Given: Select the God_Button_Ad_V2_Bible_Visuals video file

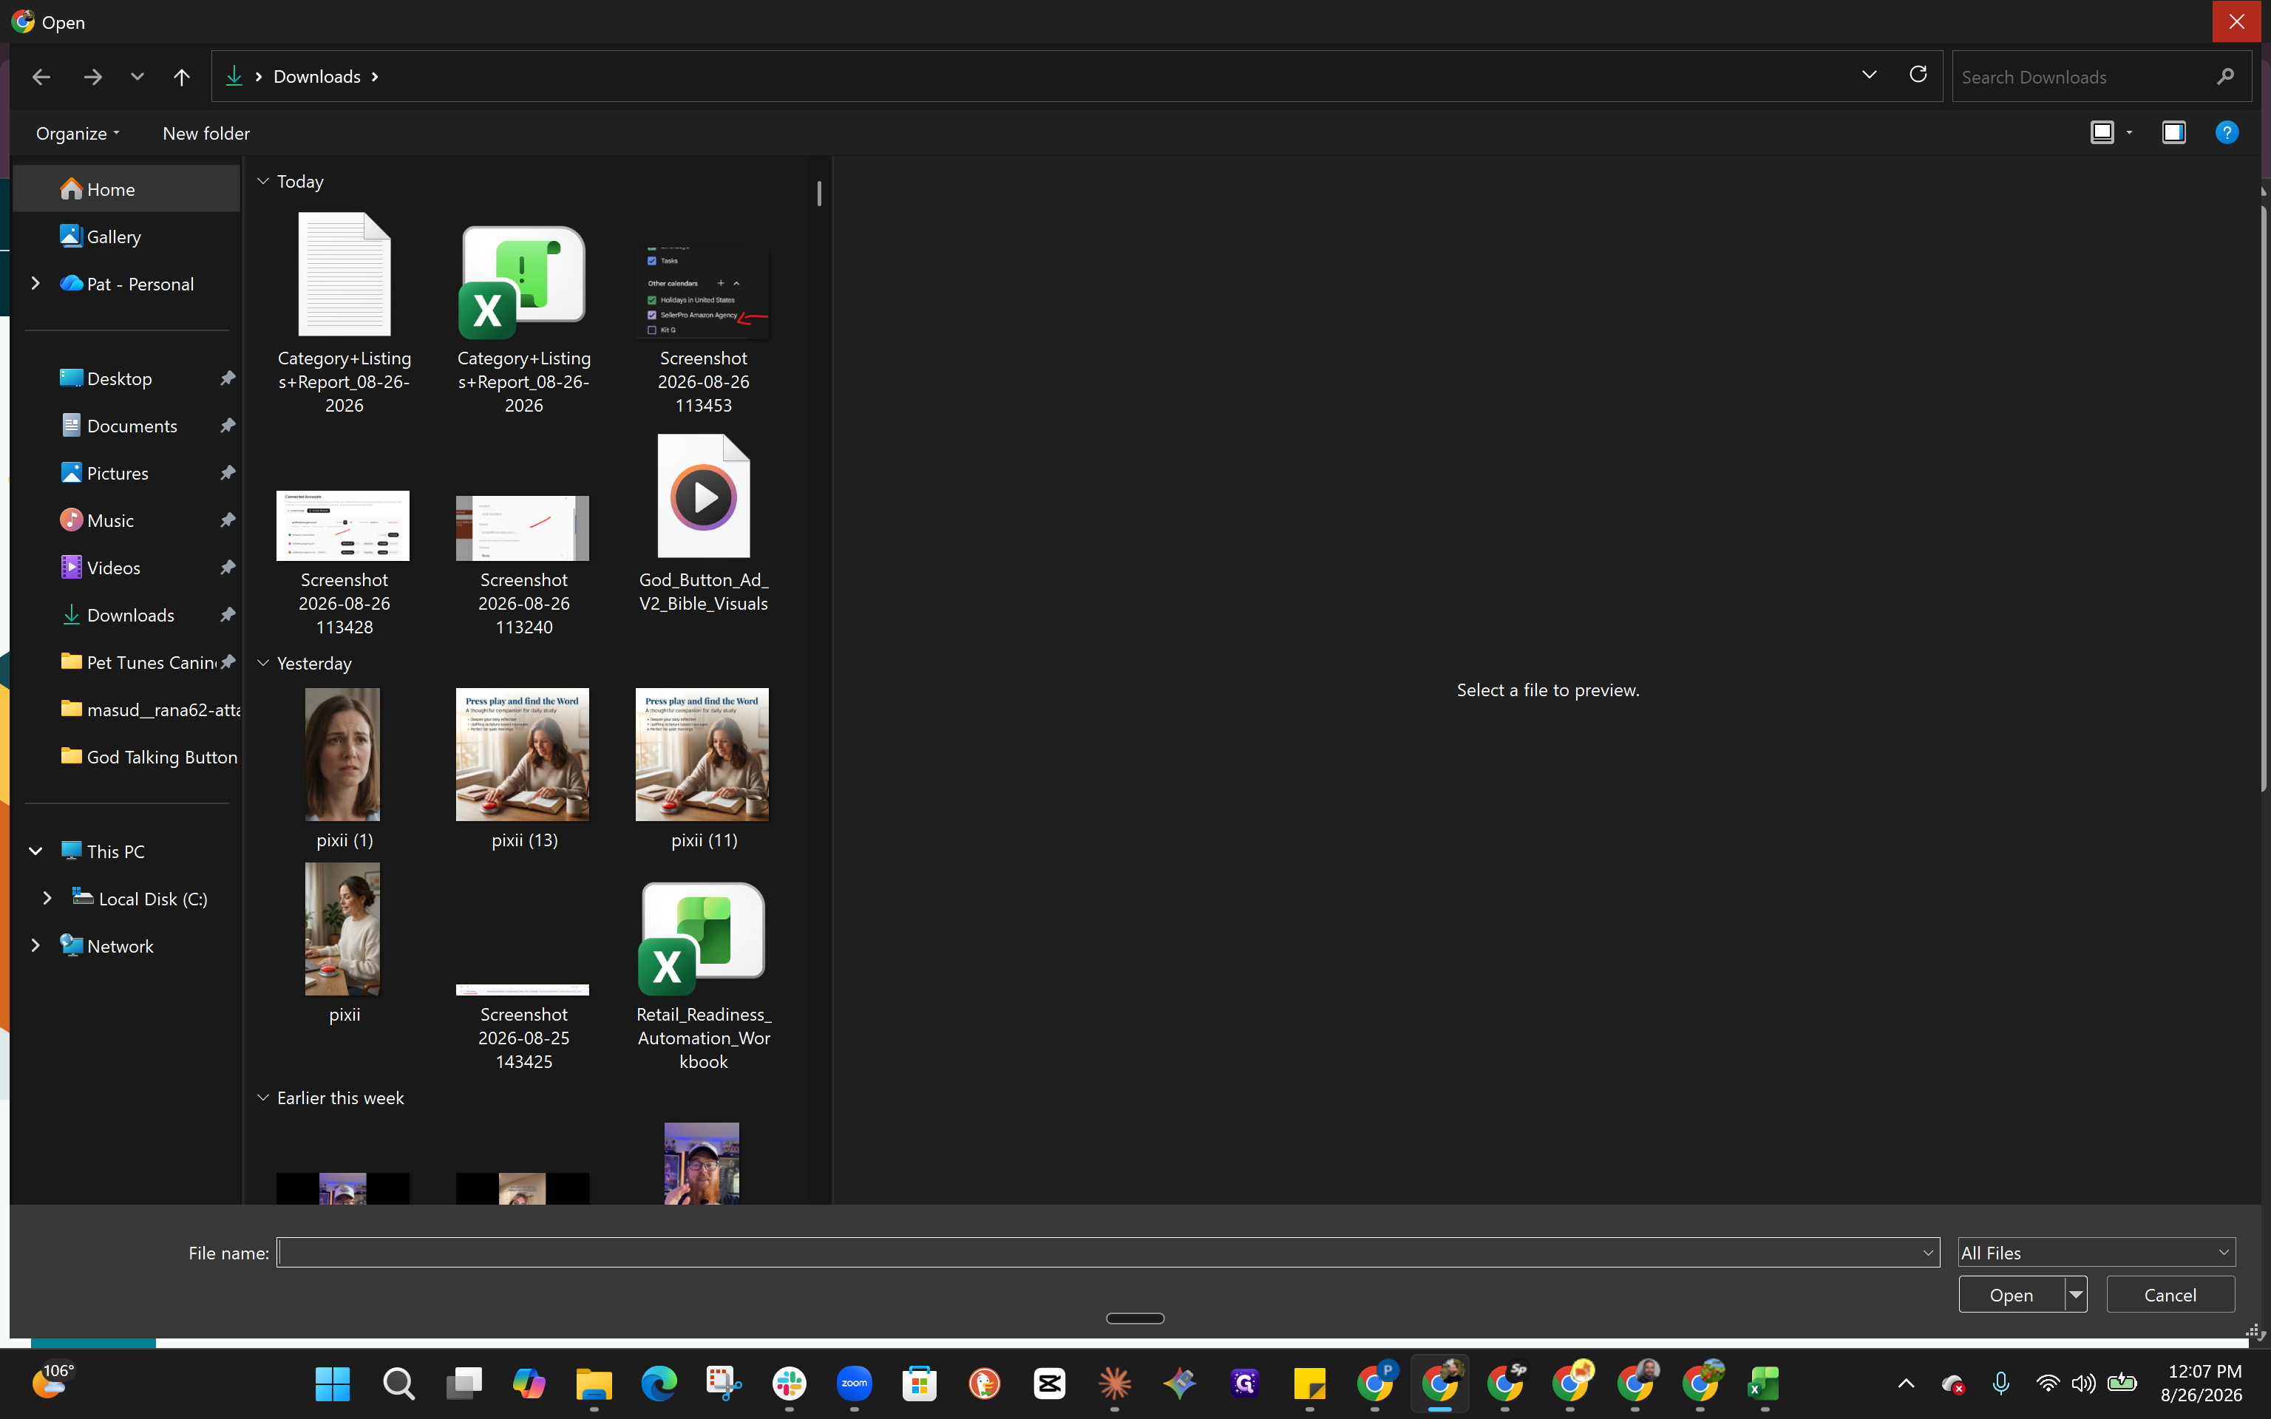Looking at the screenshot, I should pos(704,524).
